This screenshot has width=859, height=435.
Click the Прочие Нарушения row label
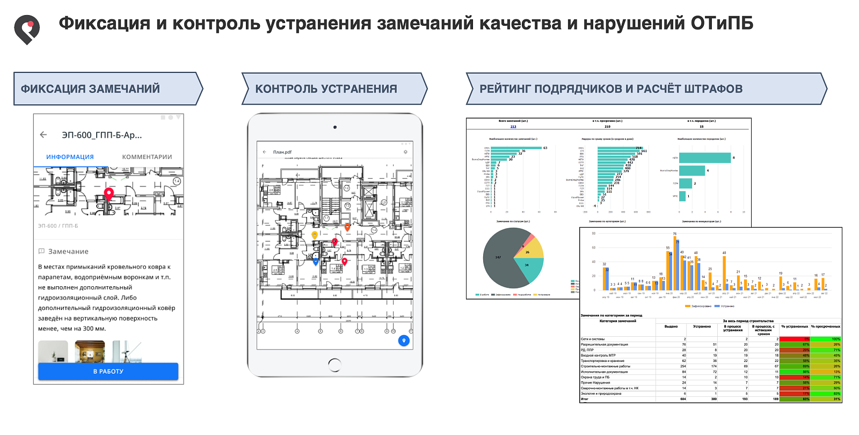coord(596,383)
